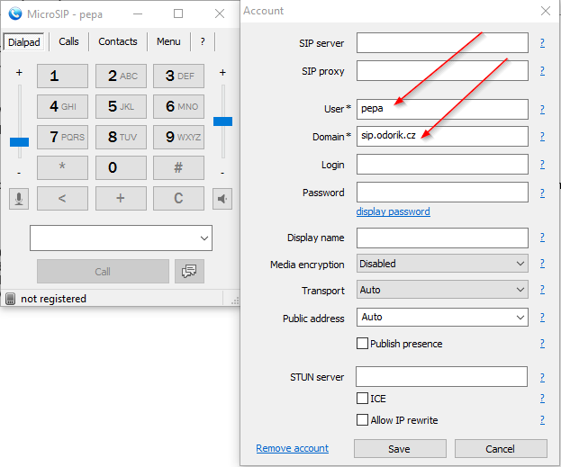Tick the ICE checkbox
The height and width of the screenshot is (467, 561).
363,399
